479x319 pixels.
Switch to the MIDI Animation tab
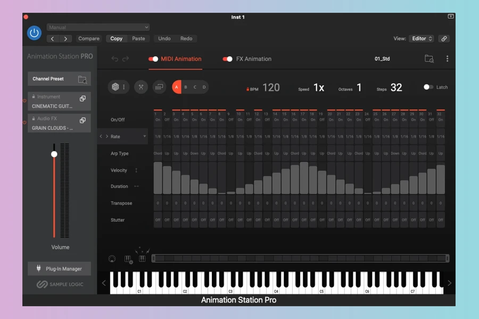click(x=181, y=59)
